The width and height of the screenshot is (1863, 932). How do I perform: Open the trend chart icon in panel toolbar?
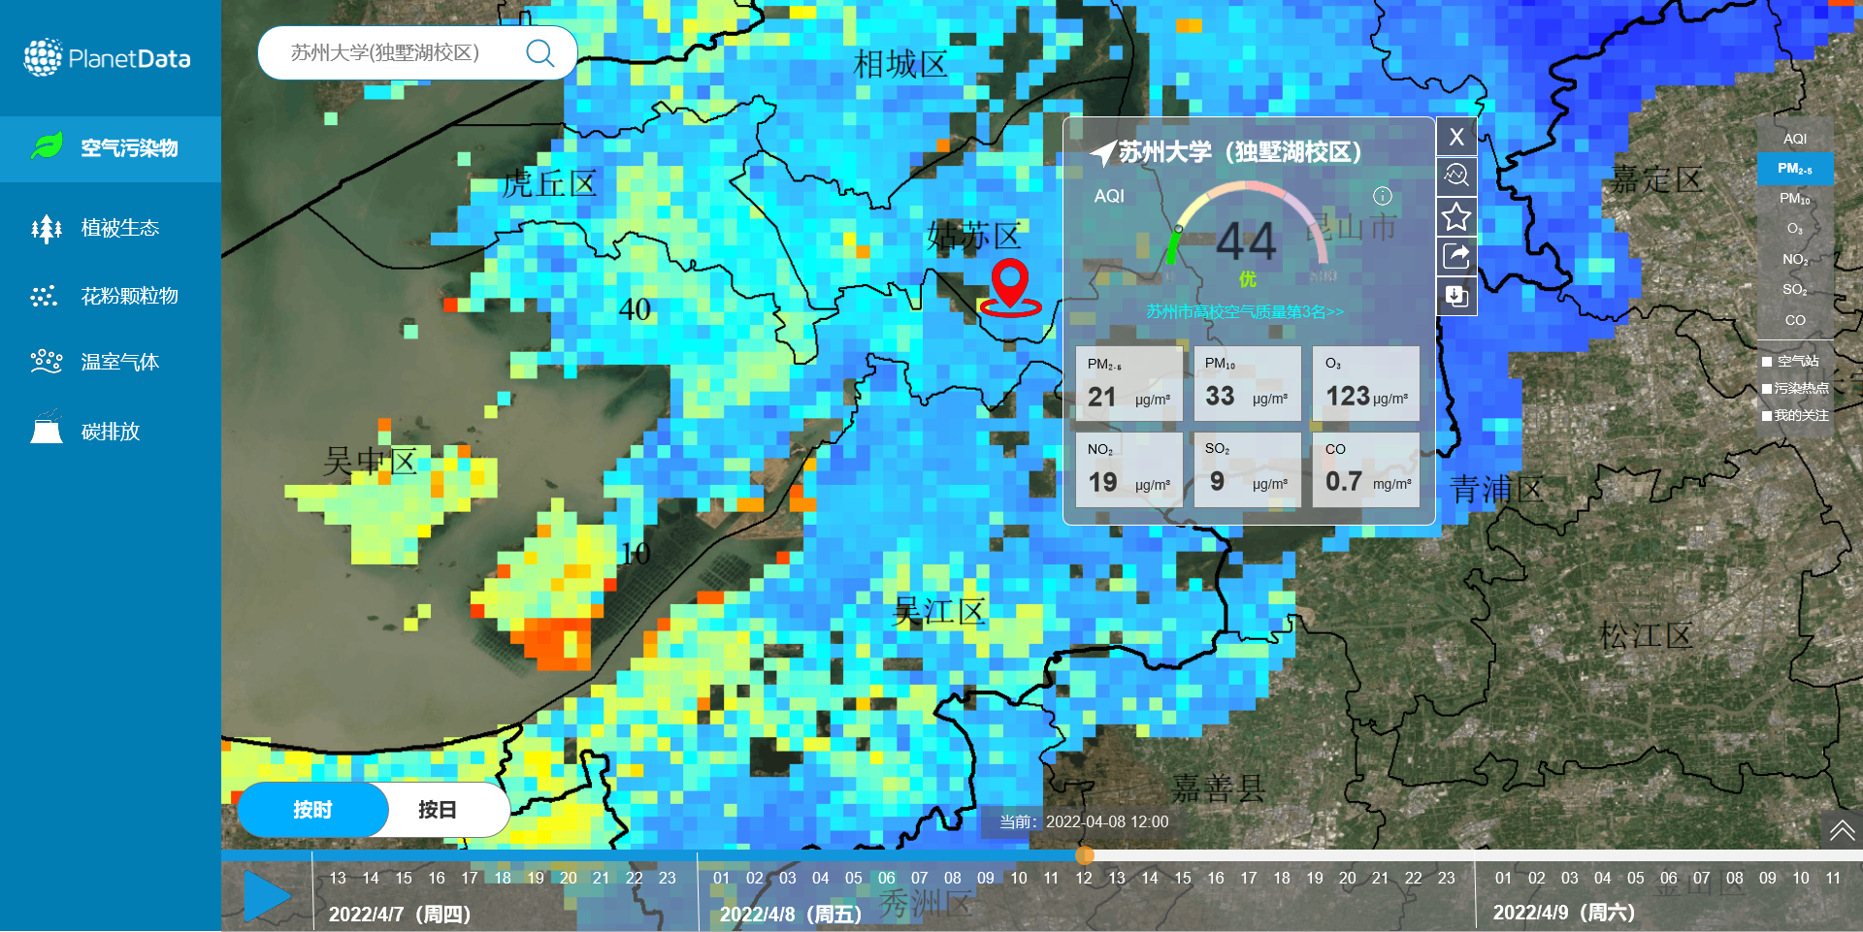click(1456, 176)
